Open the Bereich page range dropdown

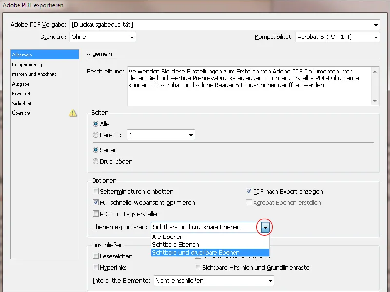161,135
